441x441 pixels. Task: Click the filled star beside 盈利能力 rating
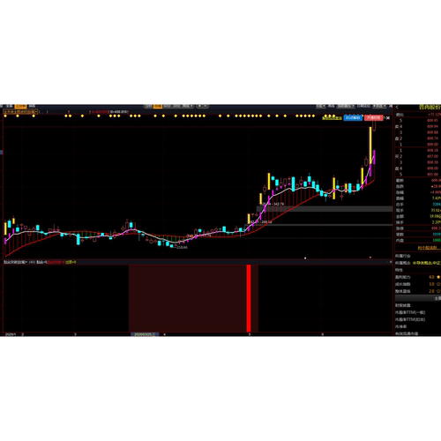[438, 277]
